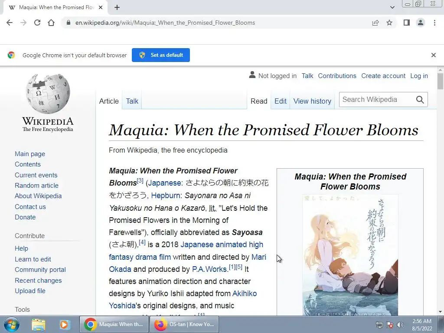Open Chrome side panel

(x=407, y=23)
